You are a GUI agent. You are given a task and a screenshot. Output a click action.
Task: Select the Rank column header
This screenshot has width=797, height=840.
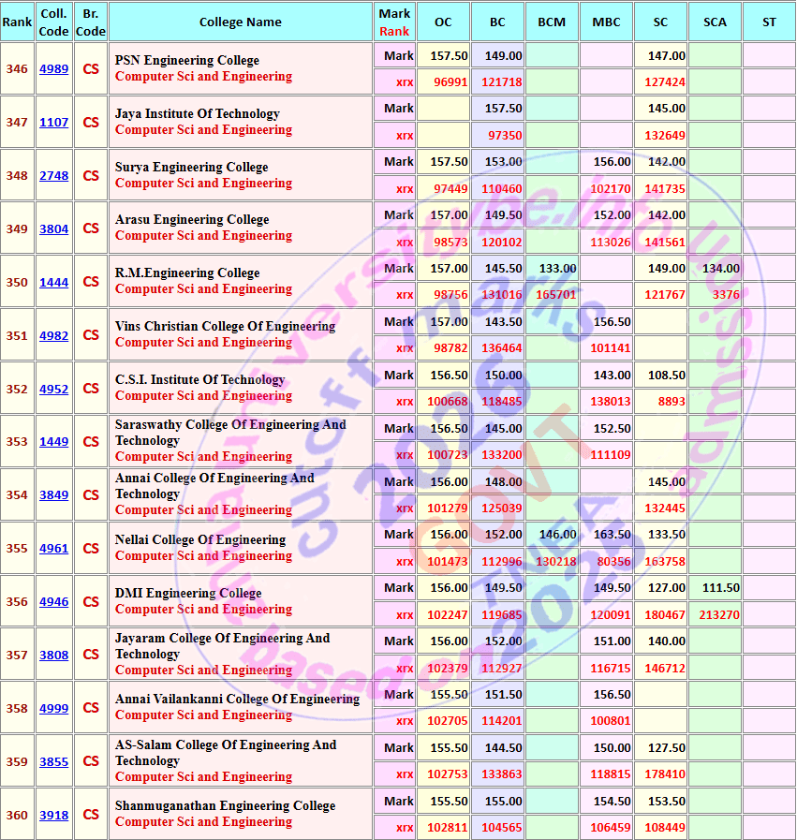(x=17, y=22)
